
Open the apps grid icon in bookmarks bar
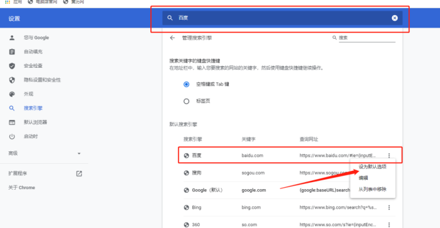[x=8, y=2]
